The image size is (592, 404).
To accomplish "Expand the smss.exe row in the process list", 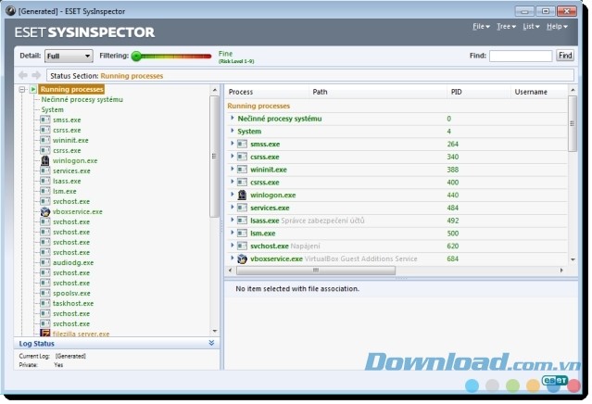I will pyautogui.click(x=233, y=144).
